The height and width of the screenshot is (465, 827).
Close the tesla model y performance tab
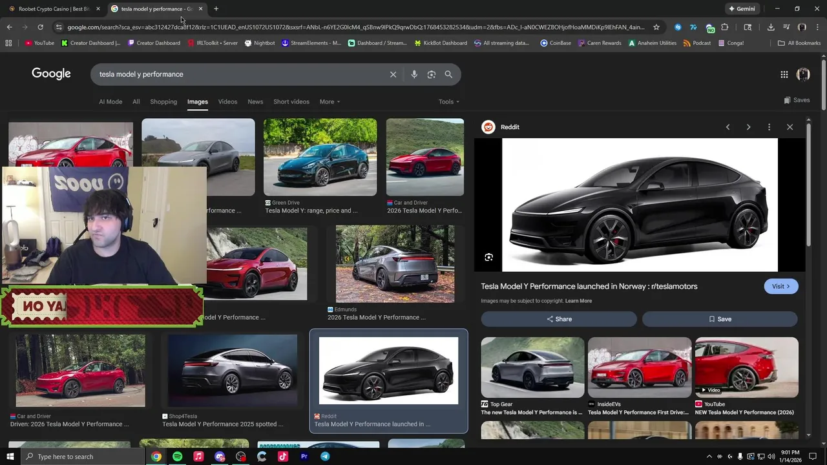[200, 8]
